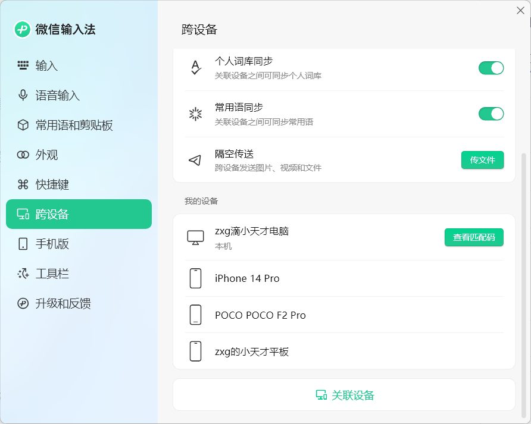Click the command key icon beside 快捷键
Image resolution: width=531 pixels, height=424 pixels.
coord(23,184)
